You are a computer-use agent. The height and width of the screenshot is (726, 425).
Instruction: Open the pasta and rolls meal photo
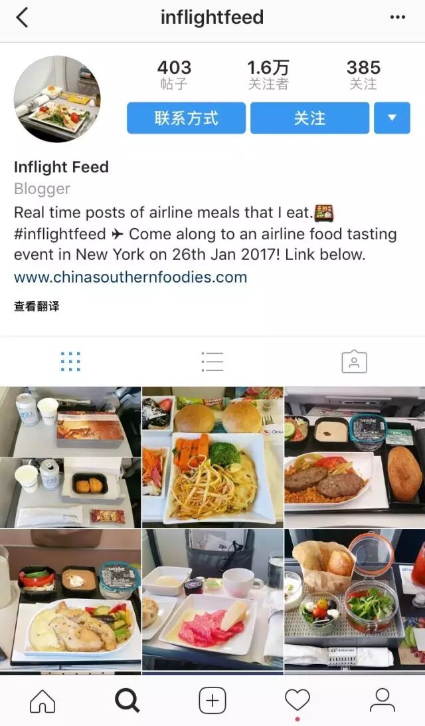point(212,457)
